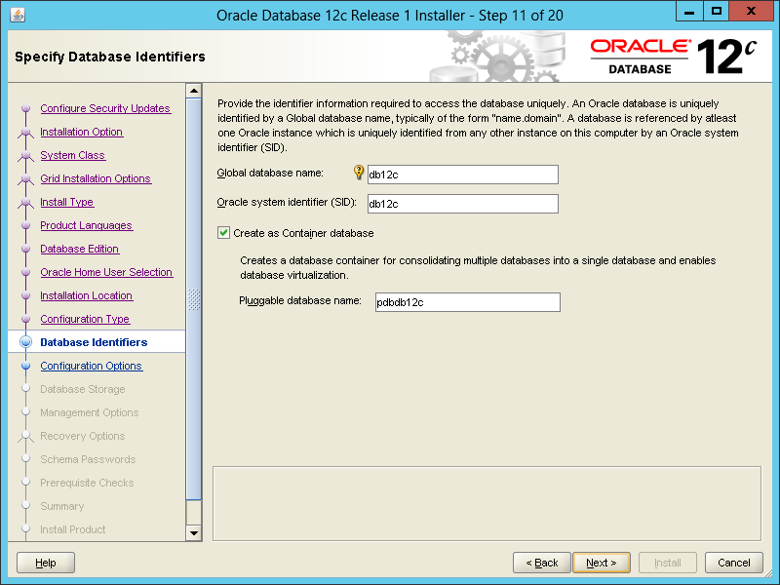The height and width of the screenshot is (585, 780).
Task: Click the empty message pane at bottom
Action: 487,503
